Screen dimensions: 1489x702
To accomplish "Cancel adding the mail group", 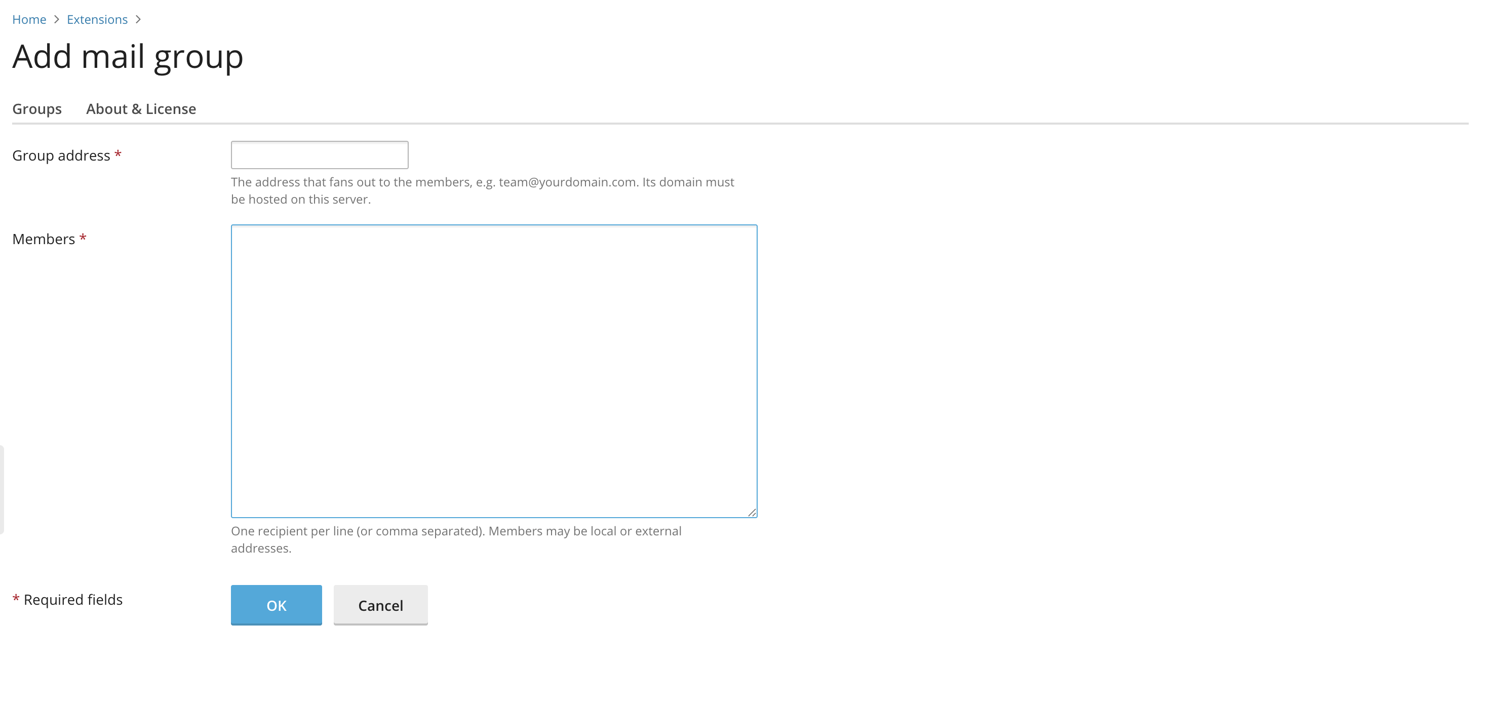I will [381, 605].
